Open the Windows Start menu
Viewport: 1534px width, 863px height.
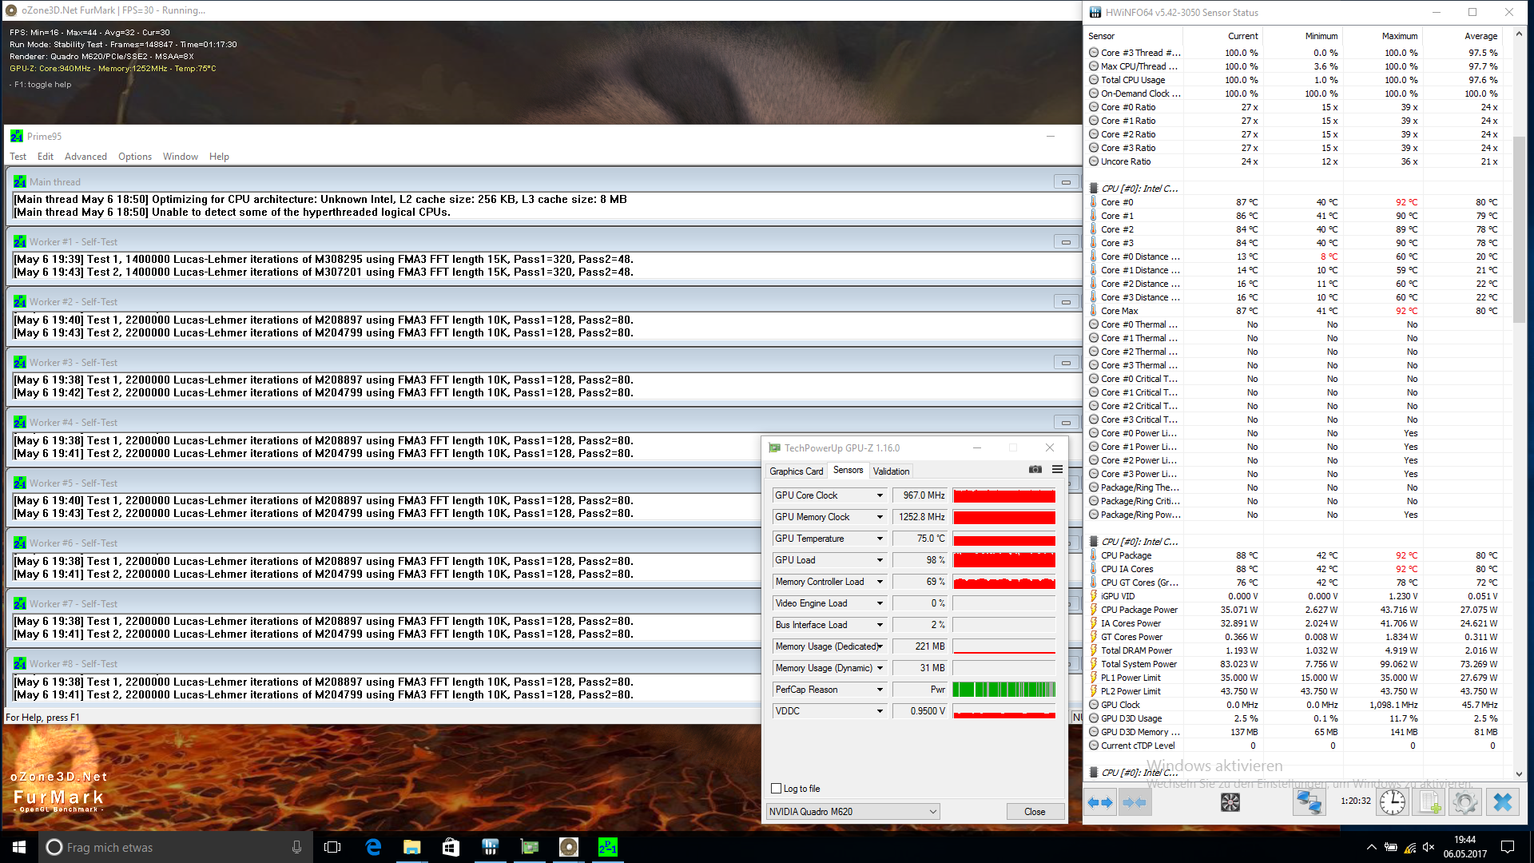[19, 847]
